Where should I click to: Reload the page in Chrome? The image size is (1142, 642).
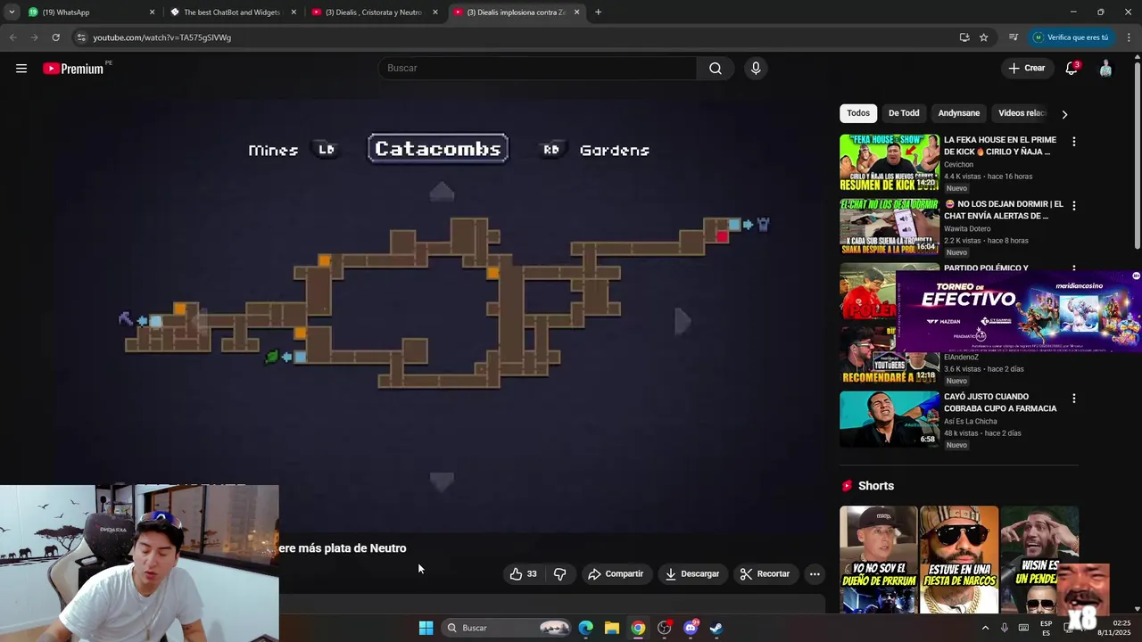(55, 37)
